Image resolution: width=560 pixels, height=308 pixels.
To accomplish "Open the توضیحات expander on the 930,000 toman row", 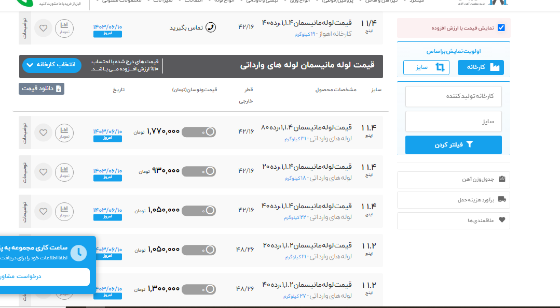I will (24, 171).
